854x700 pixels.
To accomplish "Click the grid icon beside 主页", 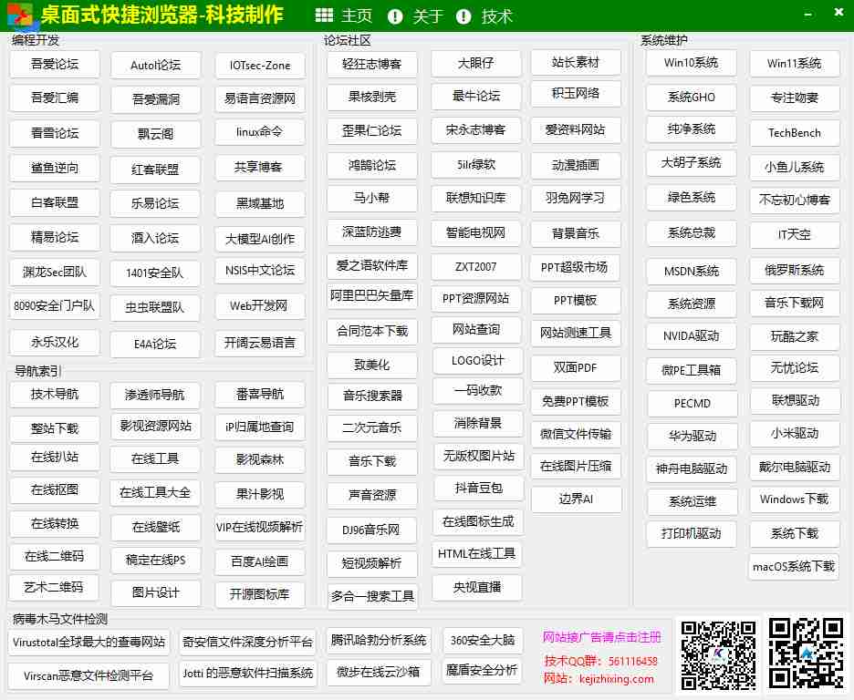I will tap(324, 15).
